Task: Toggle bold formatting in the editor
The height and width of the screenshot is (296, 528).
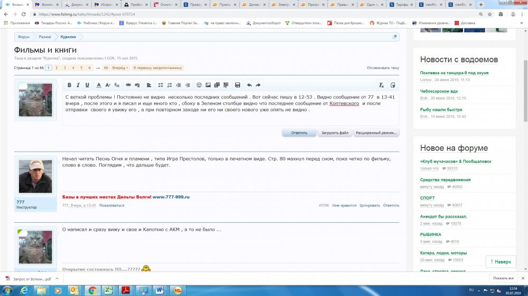Action: (69, 85)
